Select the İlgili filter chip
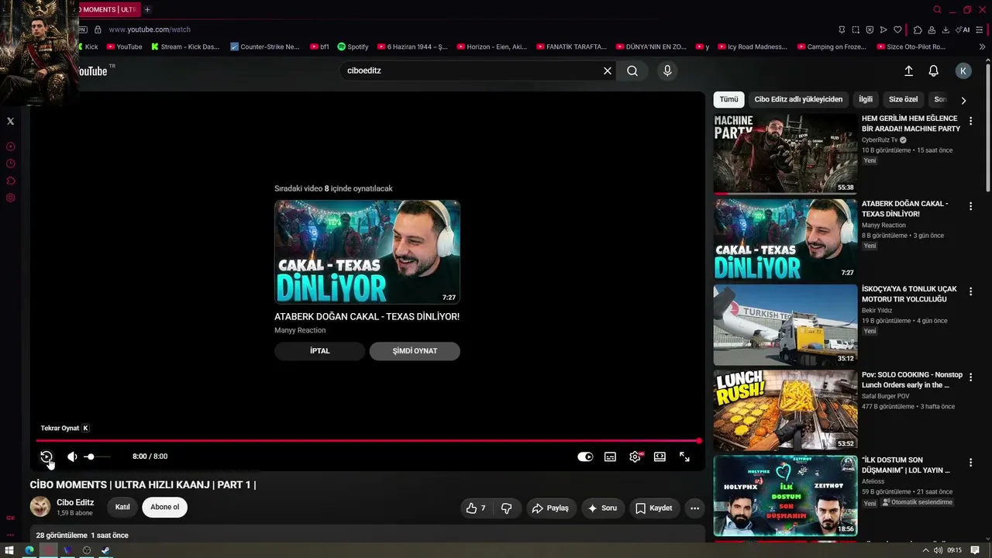The width and height of the screenshot is (992, 558). point(866,99)
